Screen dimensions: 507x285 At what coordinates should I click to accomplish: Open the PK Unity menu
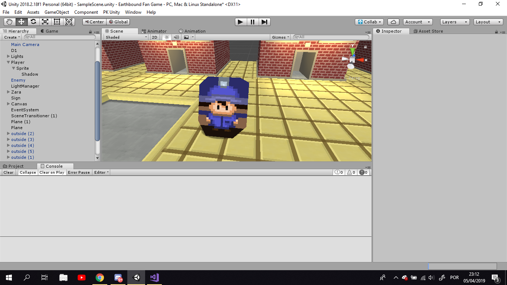pos(111,12)
